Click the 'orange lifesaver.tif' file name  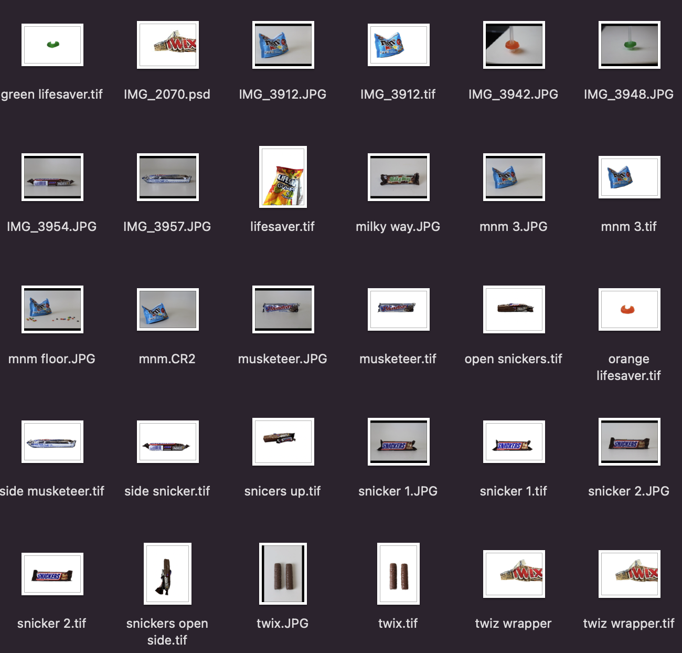tap(629, 367)
